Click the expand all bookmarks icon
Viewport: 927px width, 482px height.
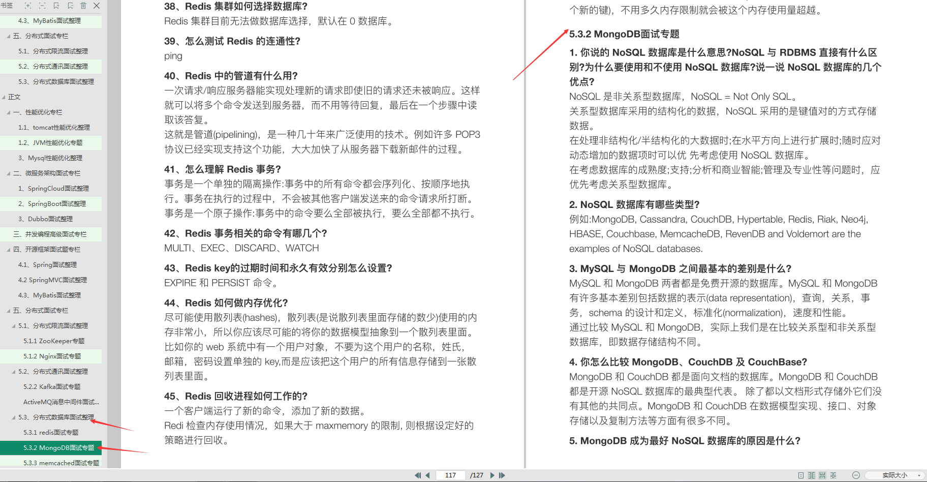[x=28, y=6]
